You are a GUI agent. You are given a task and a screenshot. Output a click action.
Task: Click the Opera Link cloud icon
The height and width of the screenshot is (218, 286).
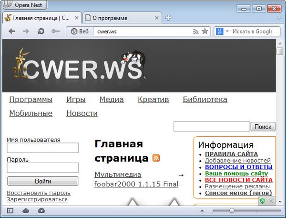click(x=26, y=210)
